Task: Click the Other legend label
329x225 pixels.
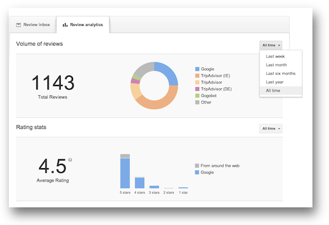Action: click(x=206, y=103)
